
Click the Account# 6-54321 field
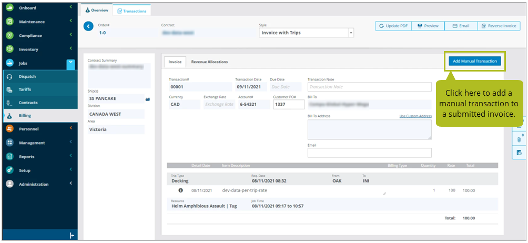point(254,104)
